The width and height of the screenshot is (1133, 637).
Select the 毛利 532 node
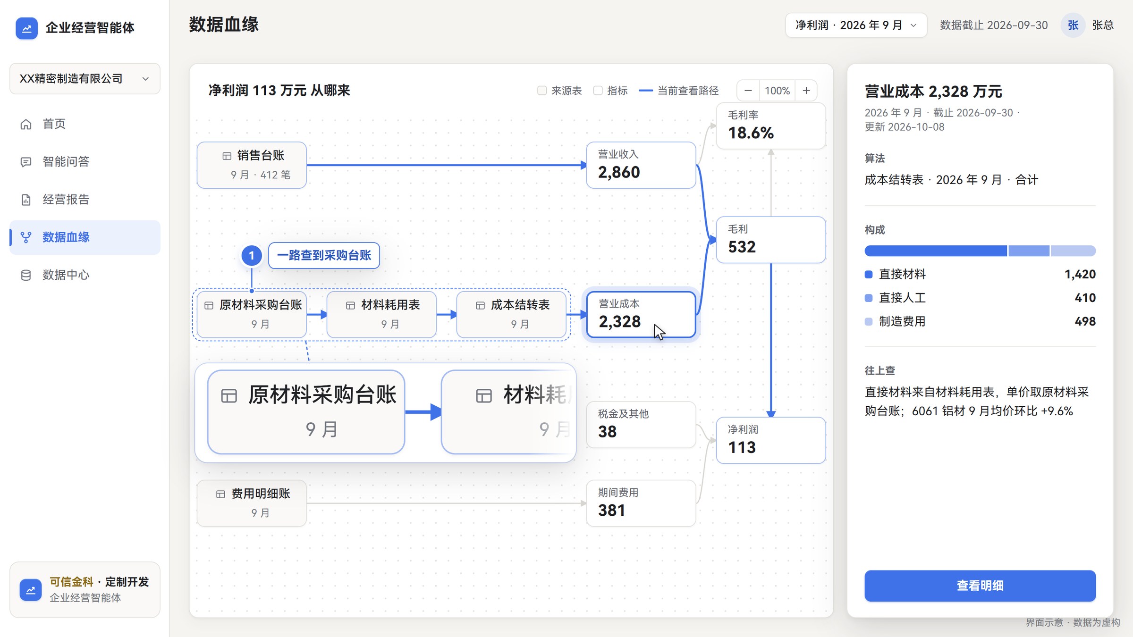click(x=770, y=240)
